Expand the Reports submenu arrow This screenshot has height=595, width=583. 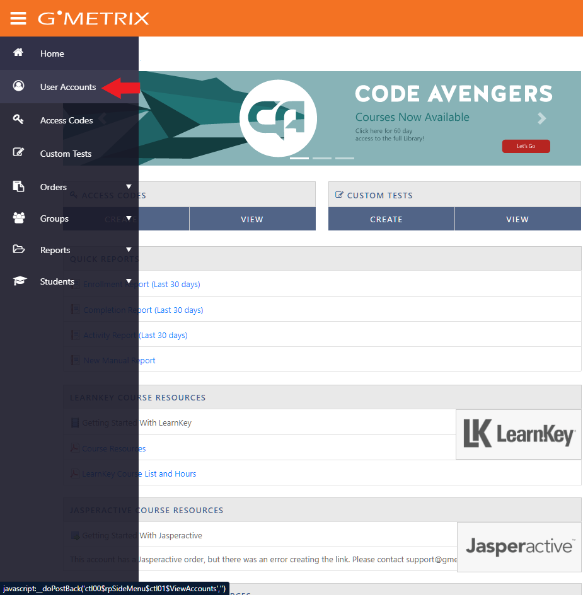coord(129,250)
